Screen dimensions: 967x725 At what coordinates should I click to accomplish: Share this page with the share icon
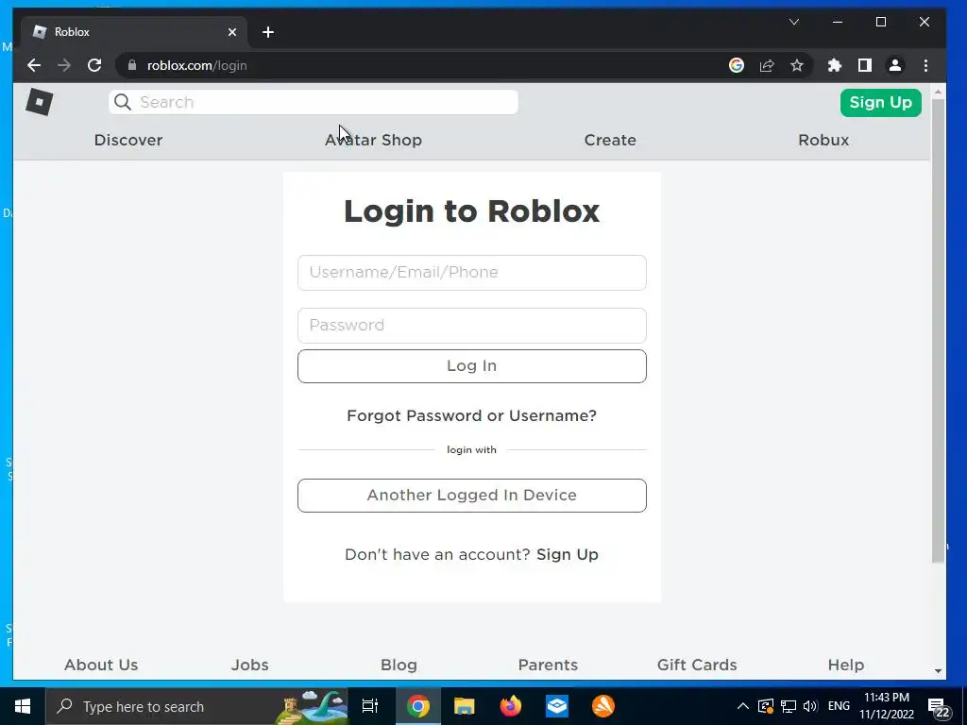767,65
